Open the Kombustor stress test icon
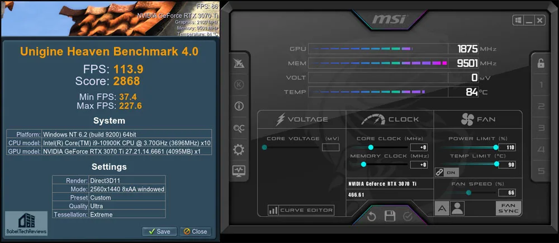The image size is (559, 243). tap(238, 85)
